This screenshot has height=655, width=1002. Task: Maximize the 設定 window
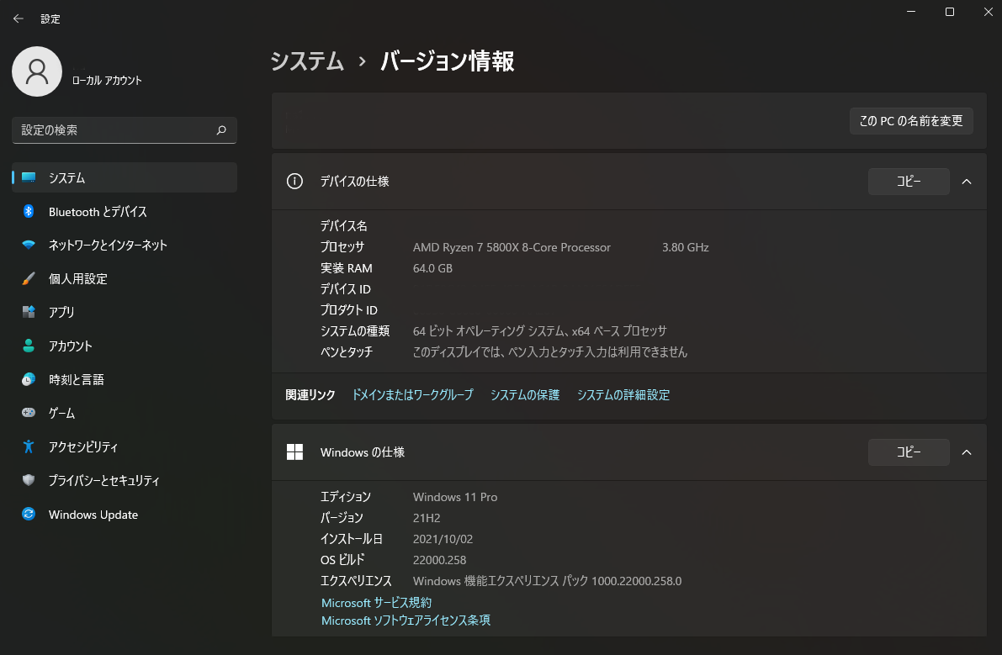coord(950,12)
